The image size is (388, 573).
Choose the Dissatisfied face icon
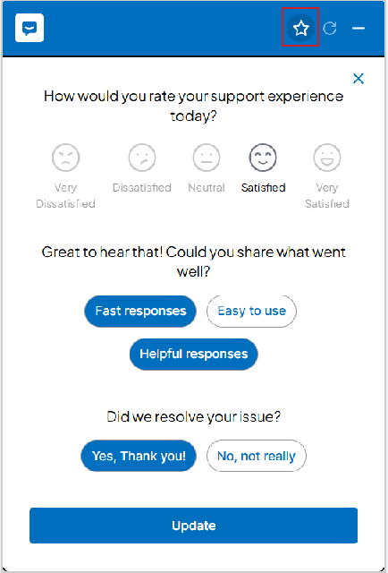tap(142, 158)
